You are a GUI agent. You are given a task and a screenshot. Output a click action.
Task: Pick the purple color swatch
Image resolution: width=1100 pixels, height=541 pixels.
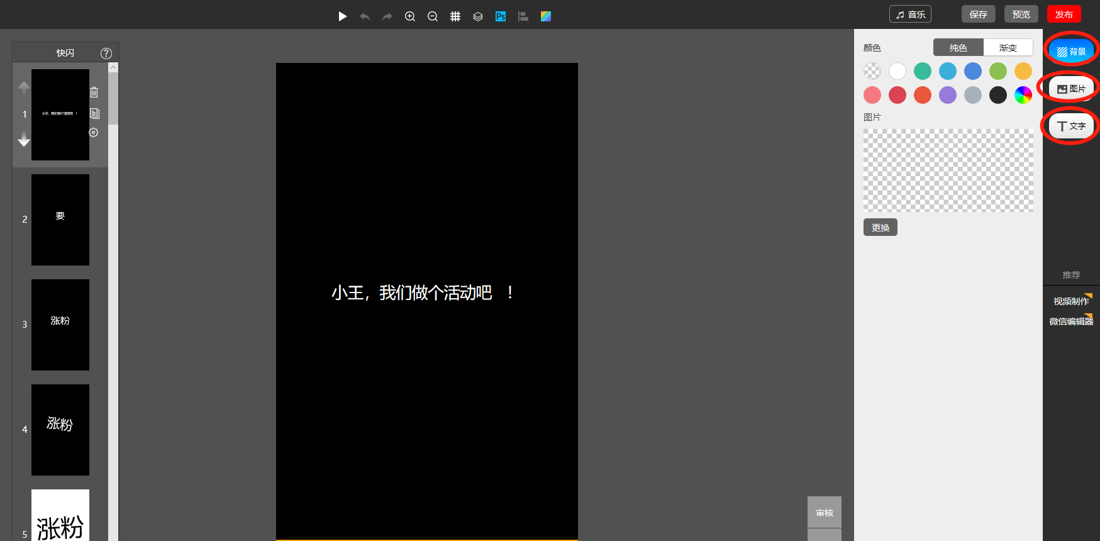[948, 95]
